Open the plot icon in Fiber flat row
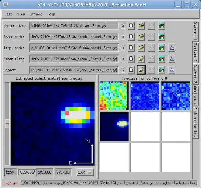Screen dimensions: 201x188 click(172, 59)
